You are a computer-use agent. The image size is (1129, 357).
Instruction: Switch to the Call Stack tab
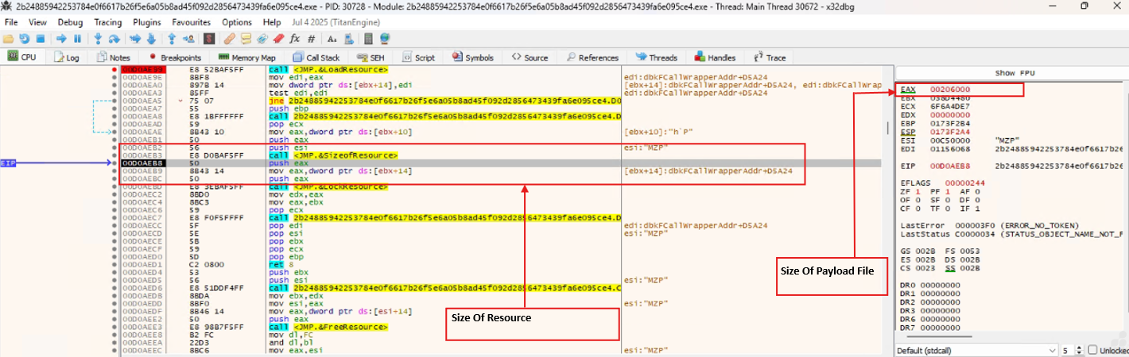click(x=316, y=58)
